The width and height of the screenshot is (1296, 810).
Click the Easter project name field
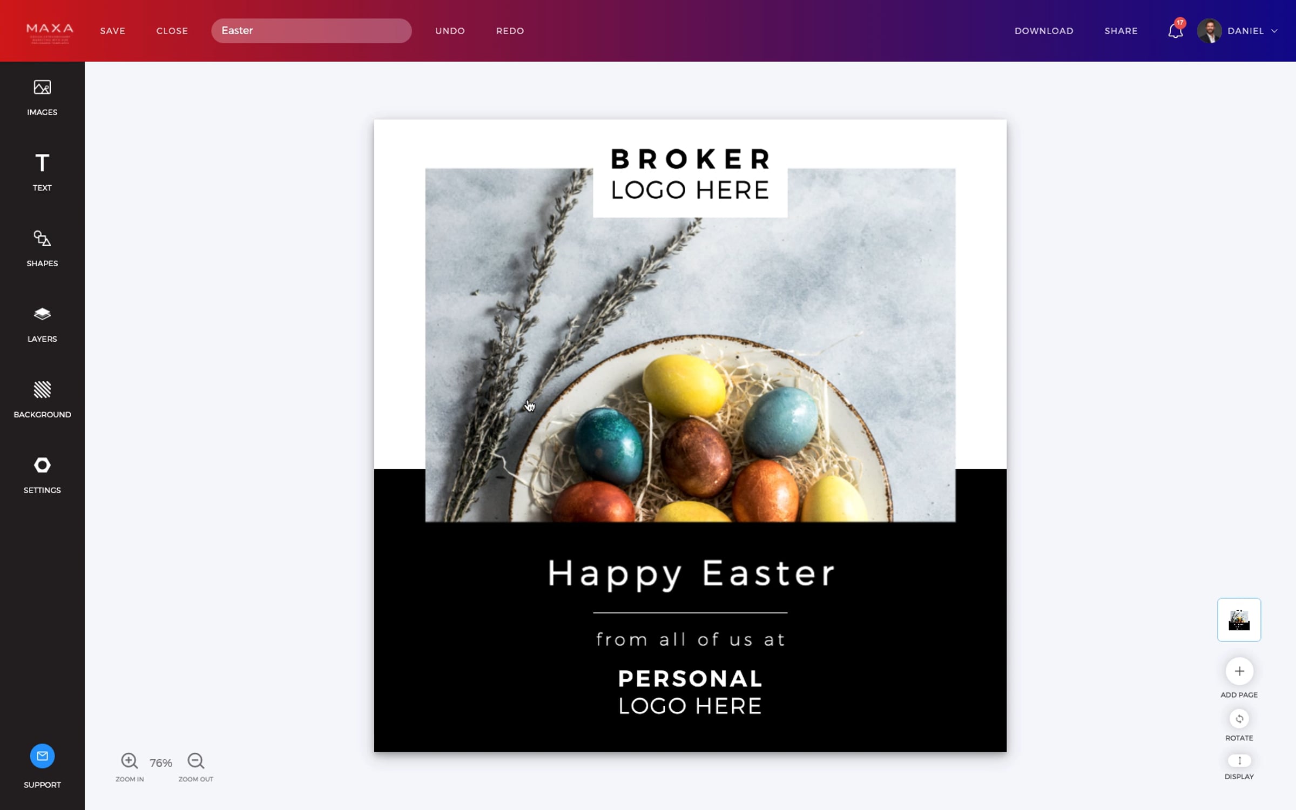[x=312, y=31]
